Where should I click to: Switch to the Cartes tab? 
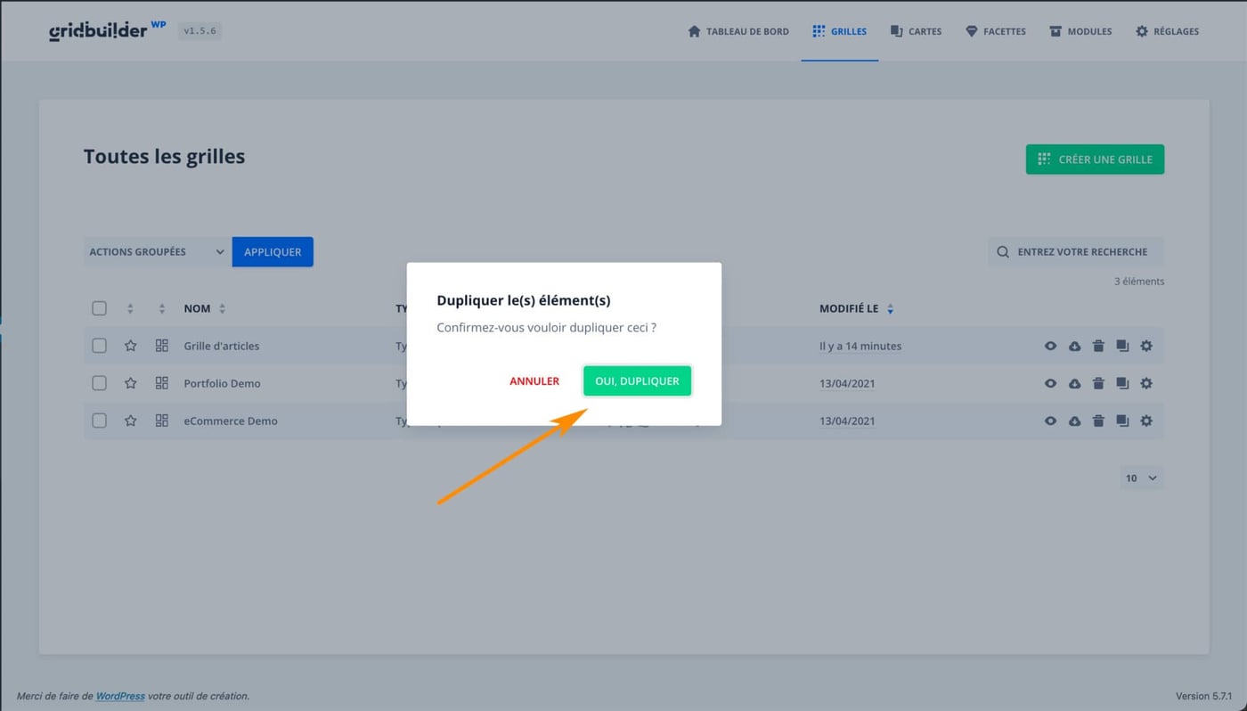916,31
